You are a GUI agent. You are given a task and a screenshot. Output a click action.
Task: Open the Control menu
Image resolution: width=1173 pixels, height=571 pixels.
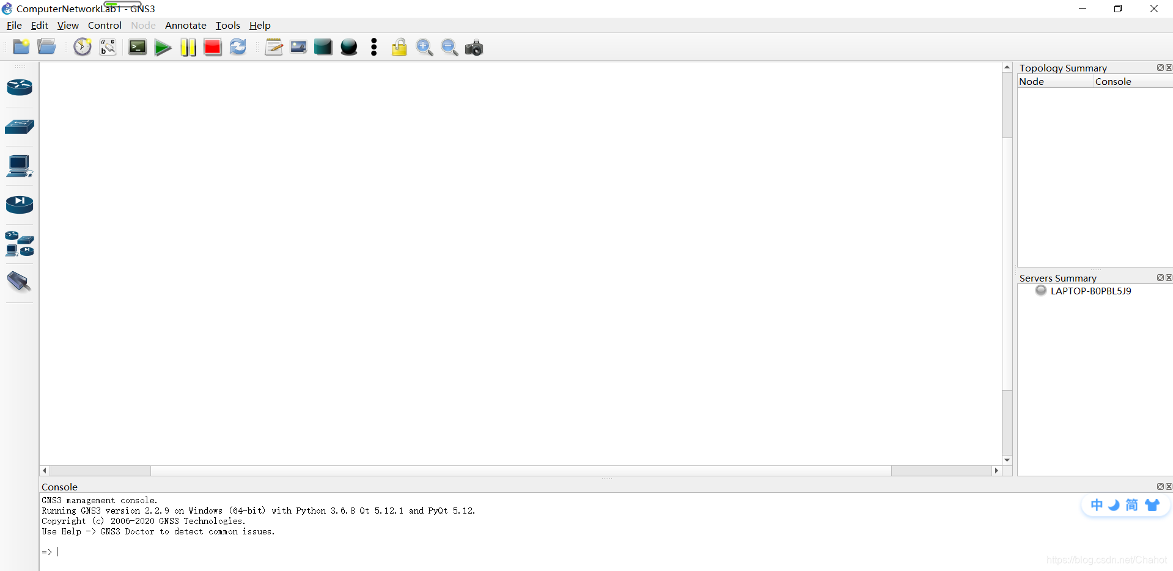pos(105,25)
